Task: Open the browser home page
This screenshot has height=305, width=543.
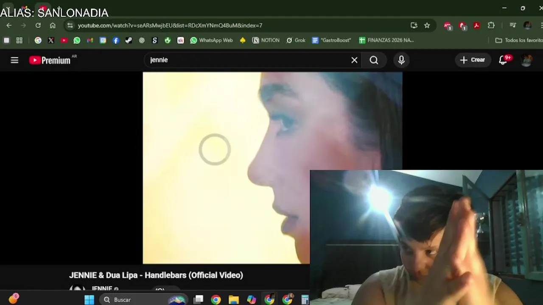Action: 53,25
